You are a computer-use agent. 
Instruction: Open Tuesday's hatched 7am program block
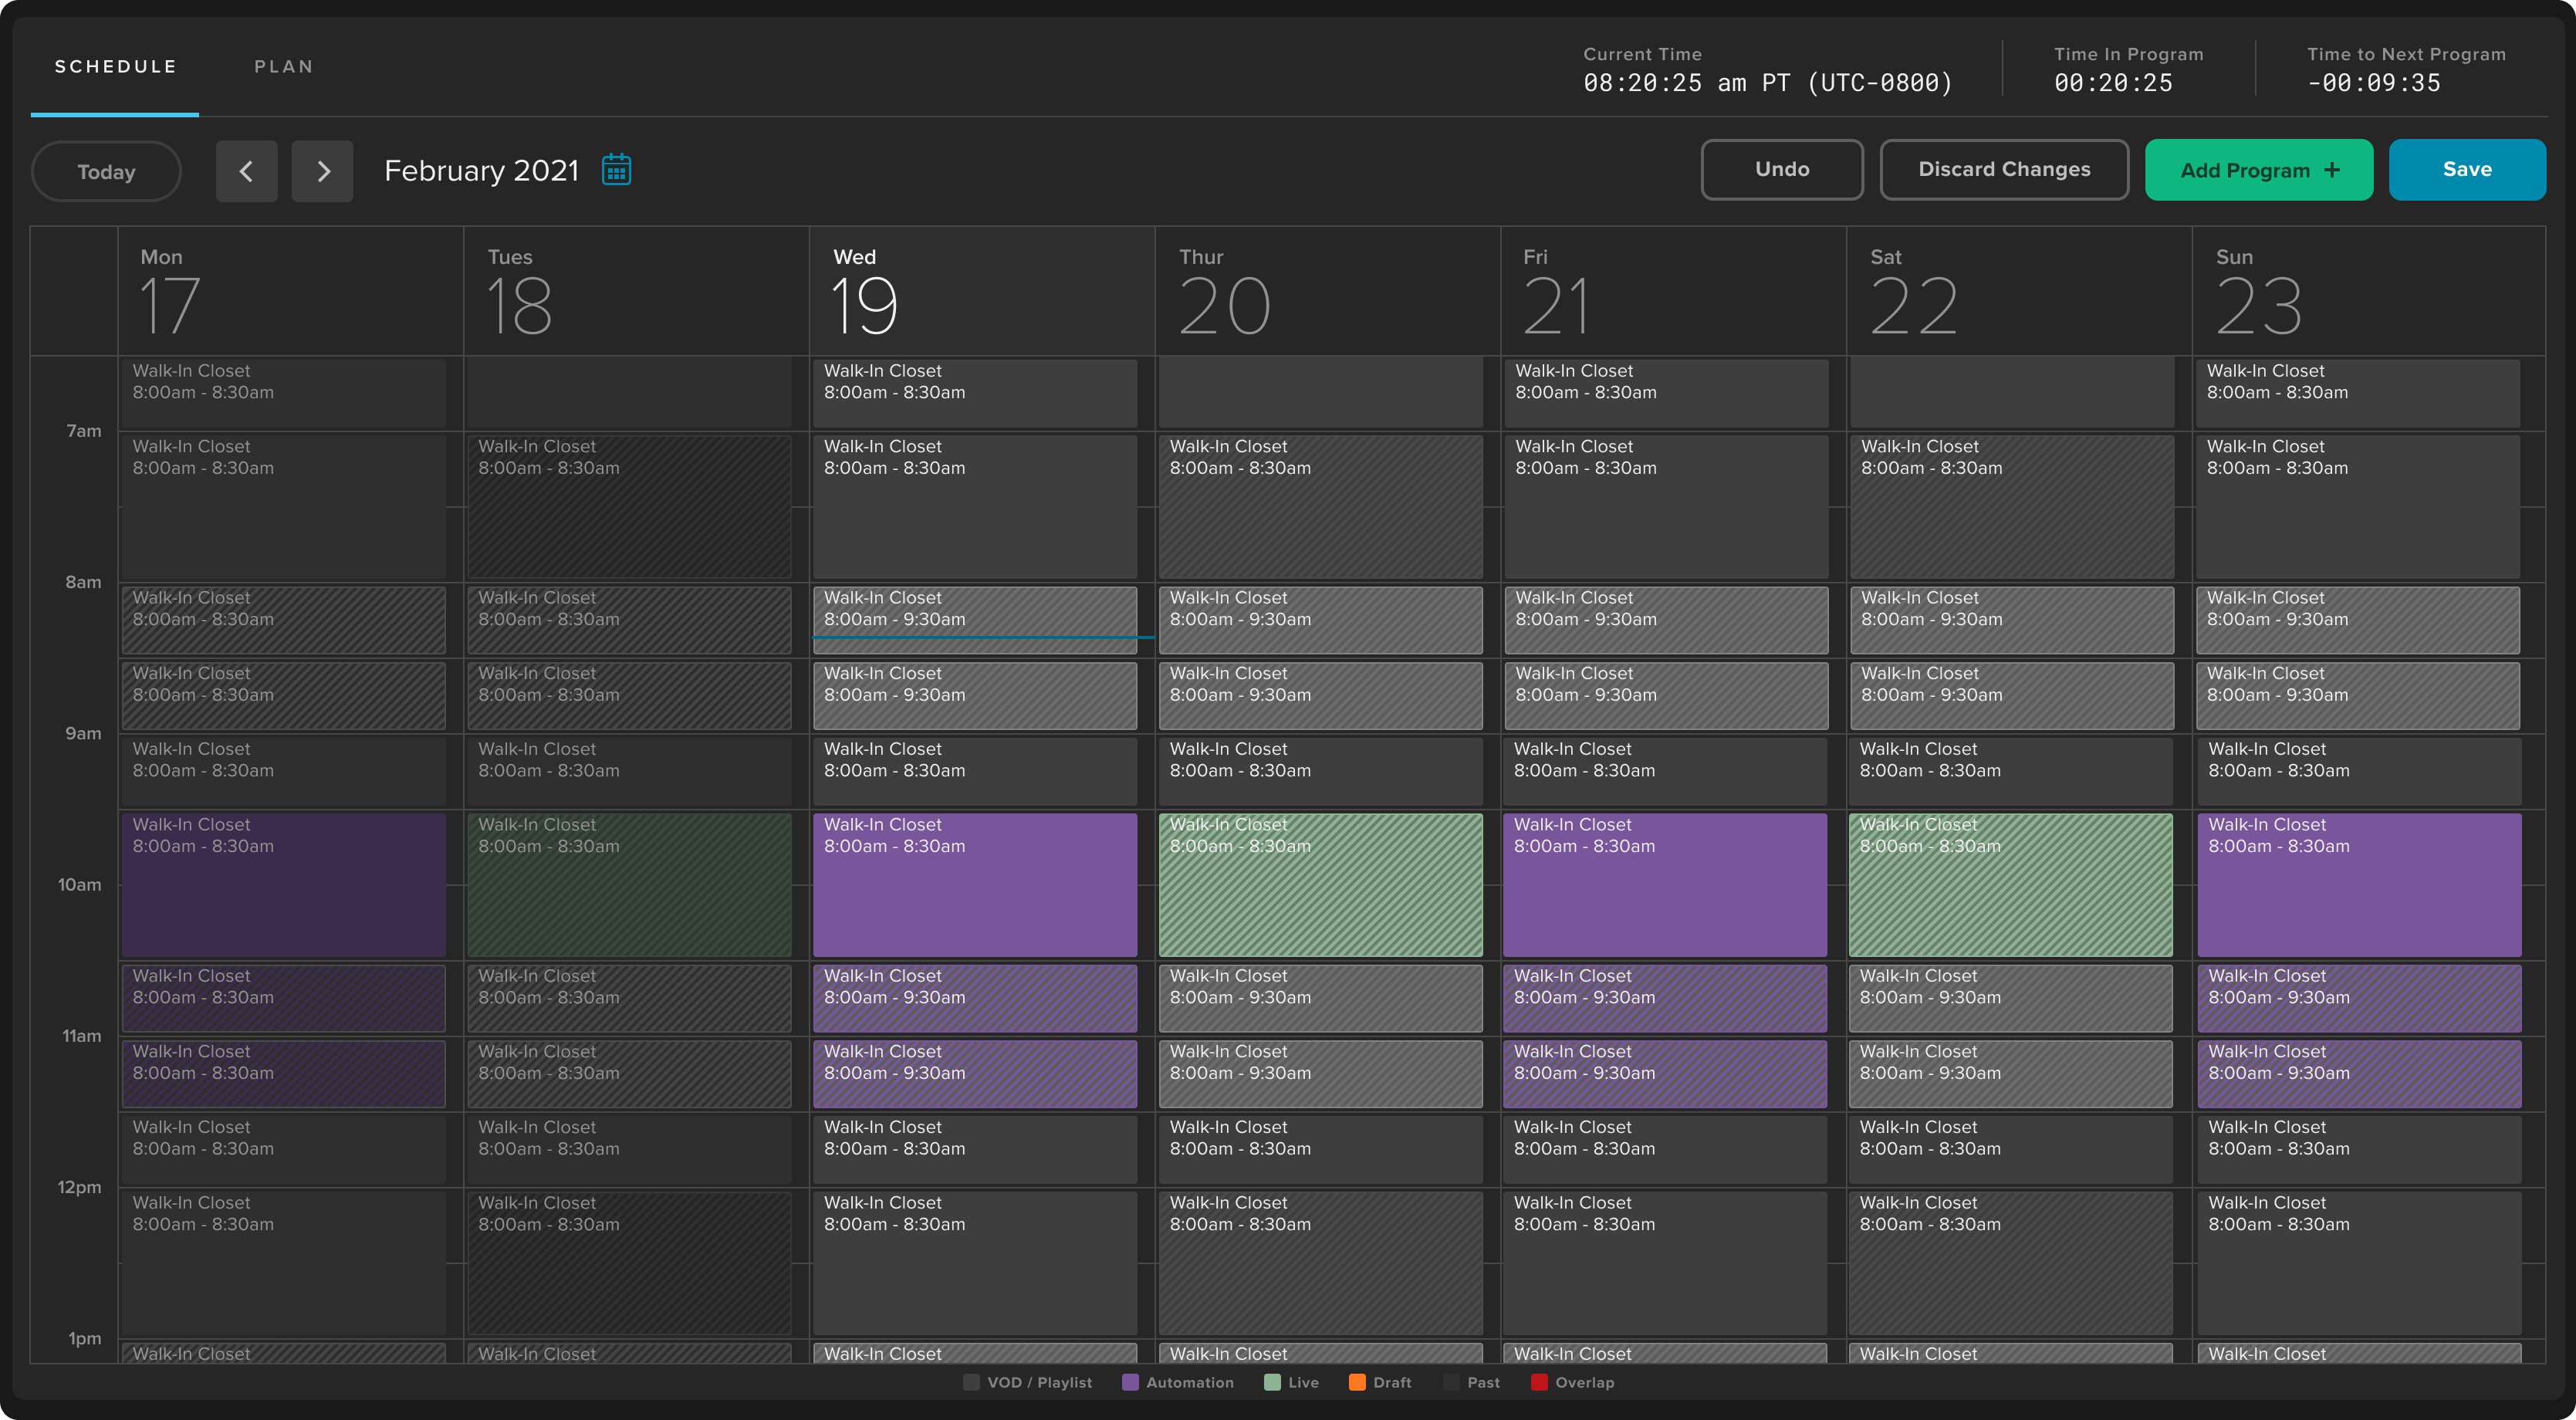(629, 507)
